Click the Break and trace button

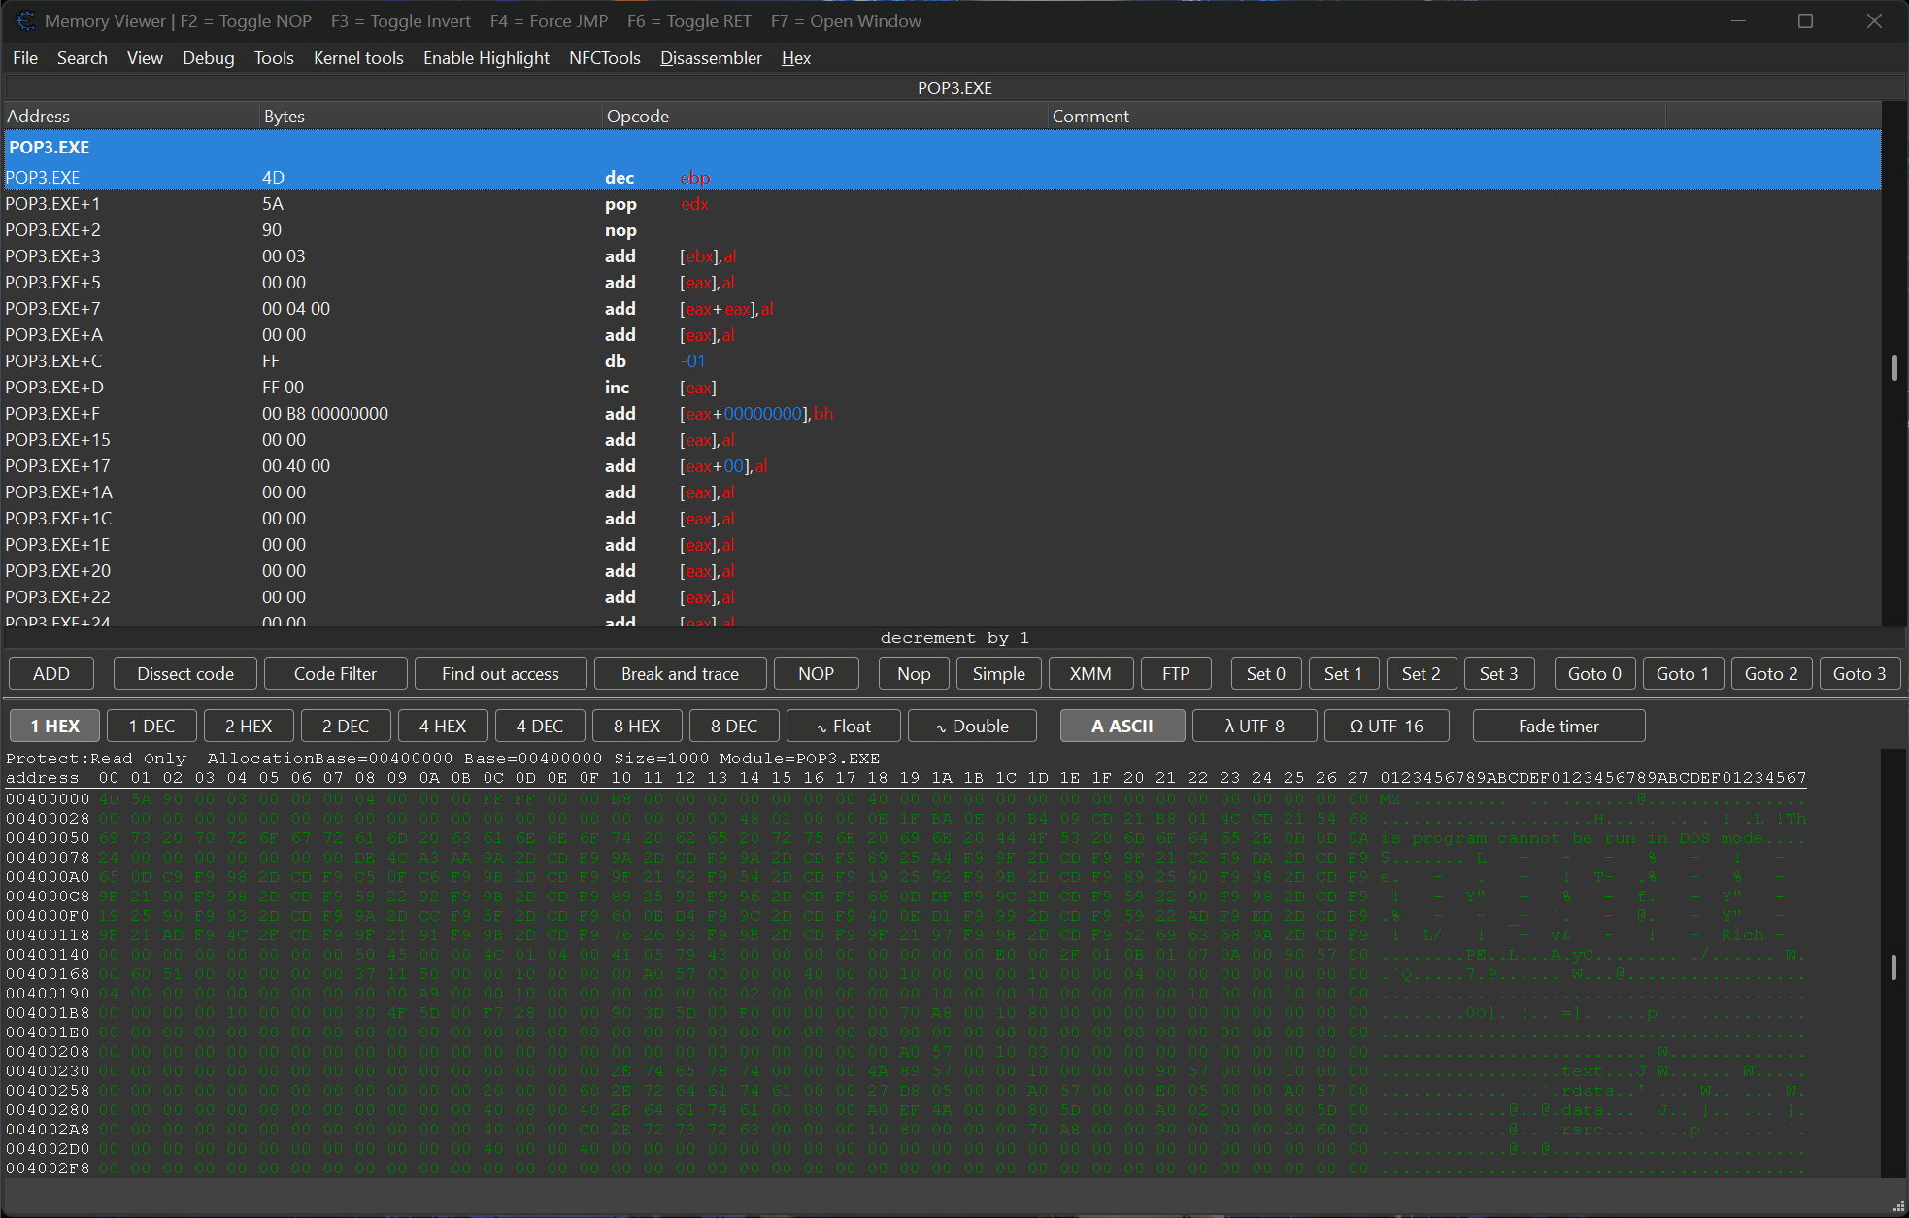[x=680, y=674]
